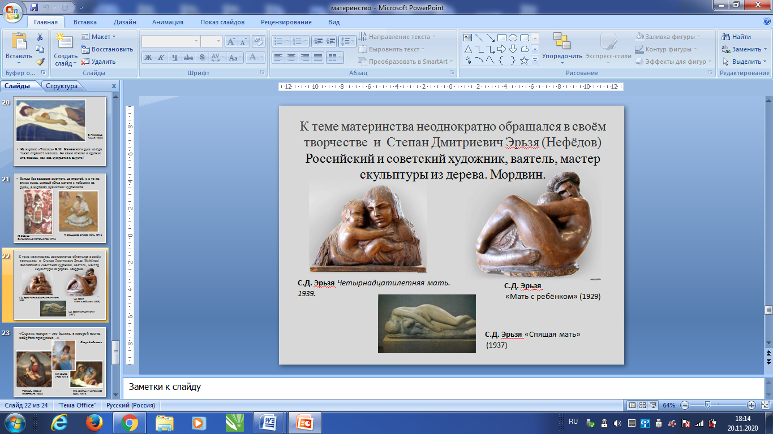Click the increase font size icon

(x=231, y=41)
